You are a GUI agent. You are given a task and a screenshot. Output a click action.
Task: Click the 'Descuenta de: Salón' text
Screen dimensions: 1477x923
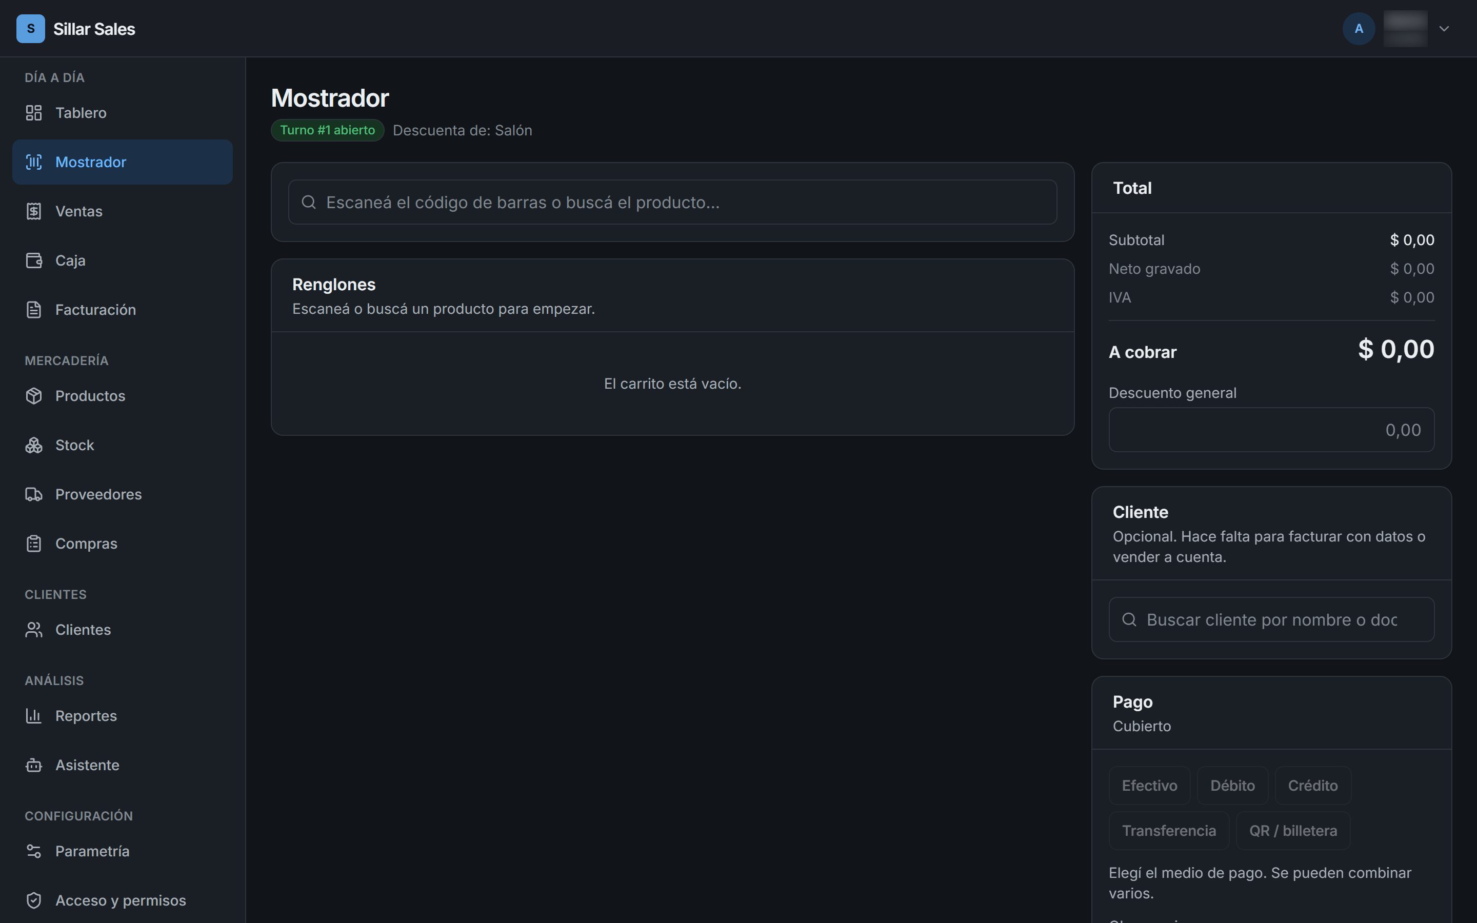click(462, 130)
